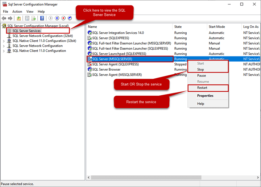Expand SQL Native Client 11.0 Configuration (32bit) node
The height and width of the screenshot is (187, 261).
click(x=4, y=41)
